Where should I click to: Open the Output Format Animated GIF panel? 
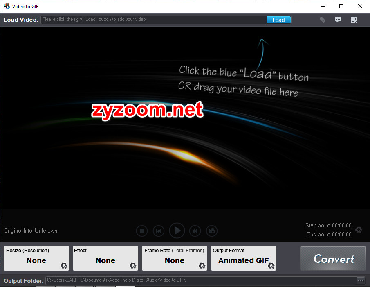(244, 258)
